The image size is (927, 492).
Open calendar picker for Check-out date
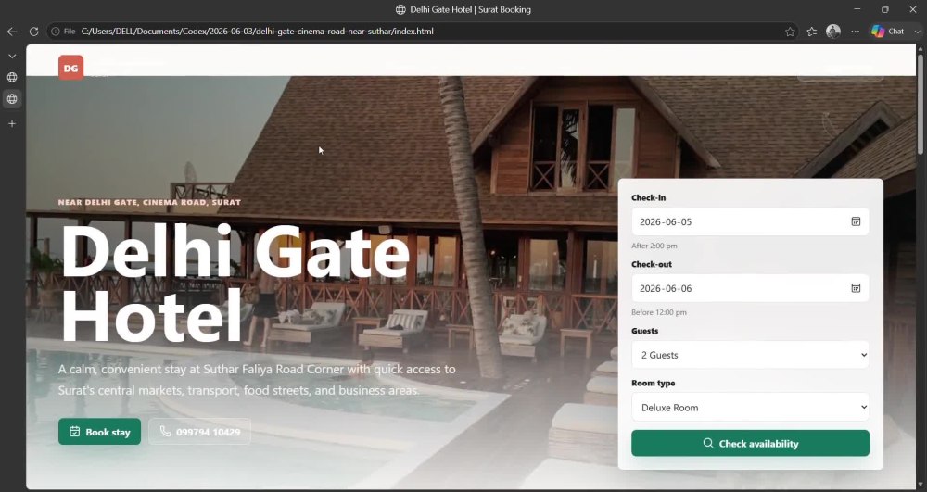point(856,288)
